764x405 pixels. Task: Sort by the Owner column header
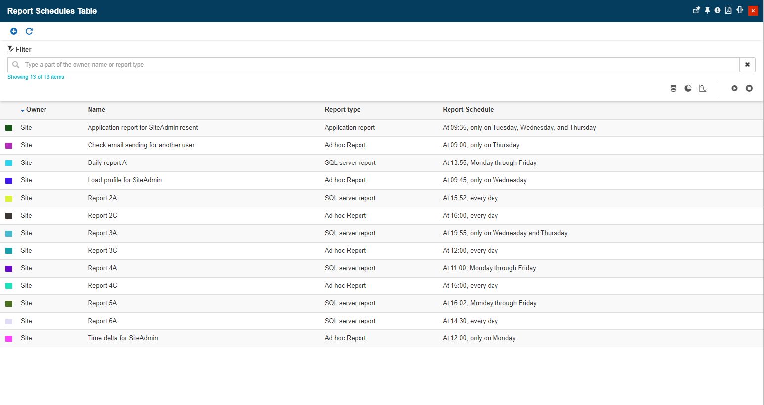click(36, 110)
